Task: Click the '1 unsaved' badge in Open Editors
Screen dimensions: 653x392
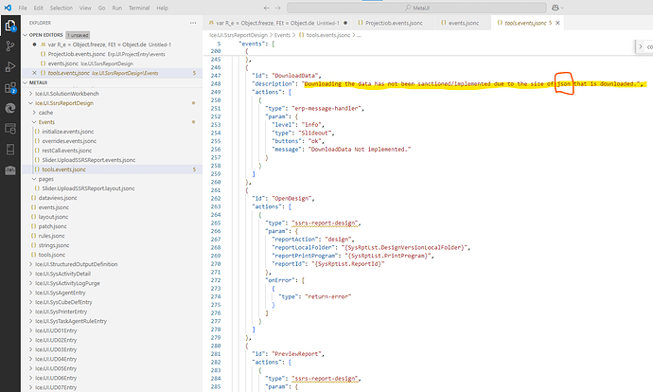Action: tap(78, 35)
